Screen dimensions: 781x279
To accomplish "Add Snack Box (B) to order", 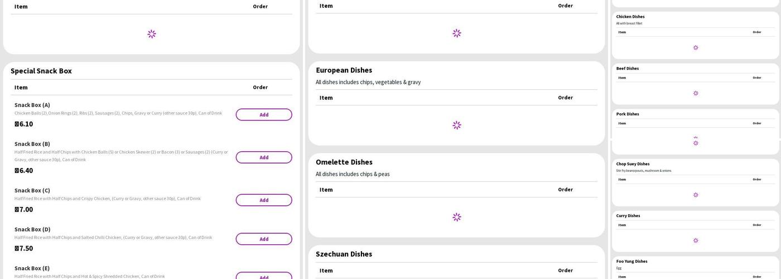I will [263, 157].
